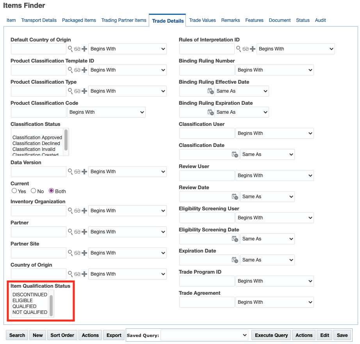The height and width of the screenshot is (344, 360).
Task: Select the Yes radio button under Current
Action: 14,191
